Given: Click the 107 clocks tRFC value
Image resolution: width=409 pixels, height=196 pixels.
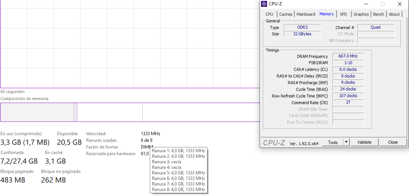Looking at the screenshot, I should pos(348,96).
